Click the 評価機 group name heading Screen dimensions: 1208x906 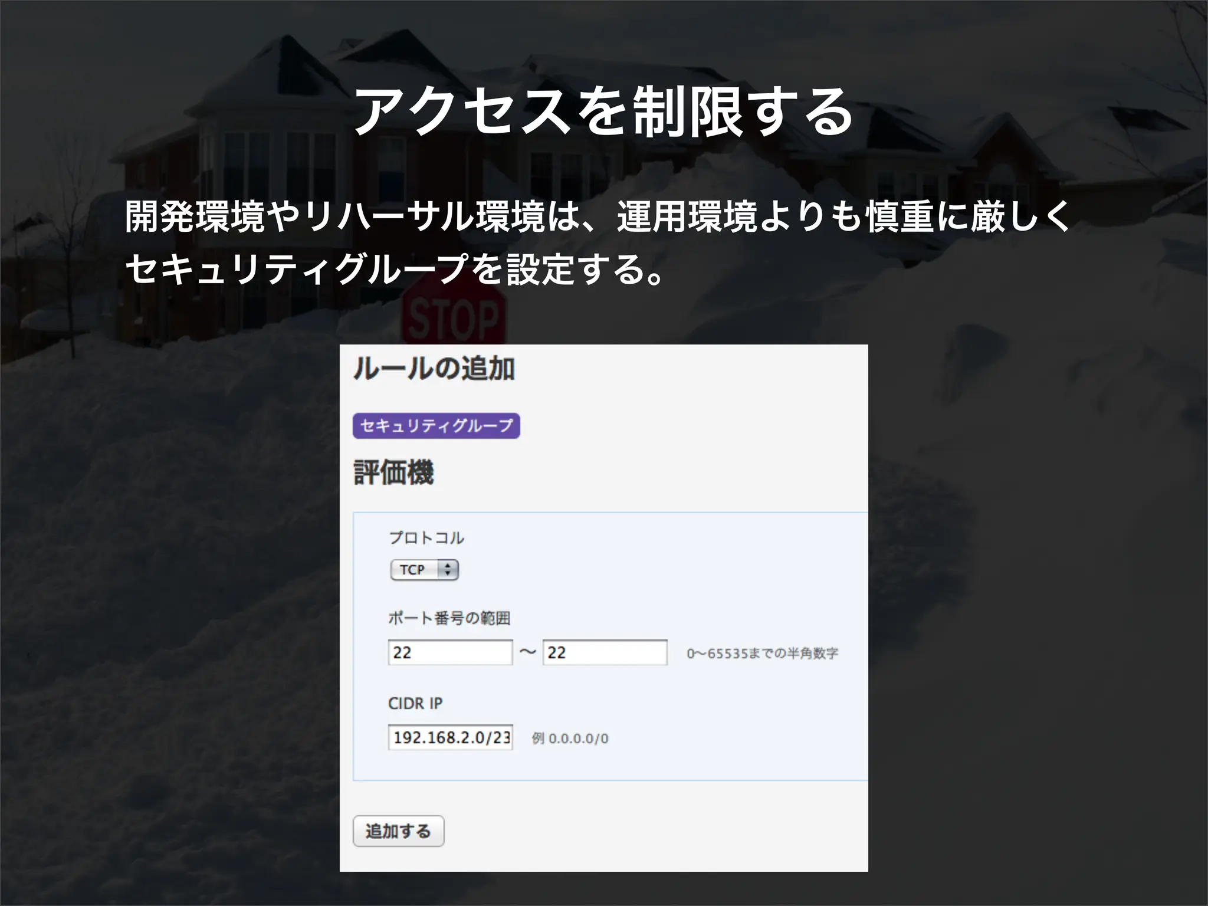(393, 472)
